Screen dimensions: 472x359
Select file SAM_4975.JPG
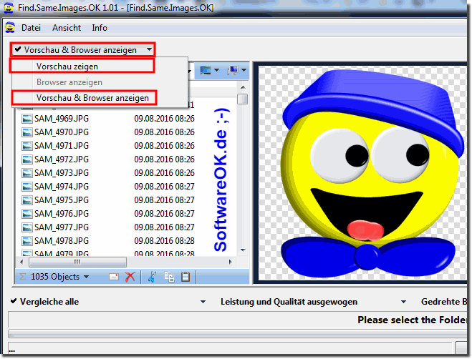[62, 200]
